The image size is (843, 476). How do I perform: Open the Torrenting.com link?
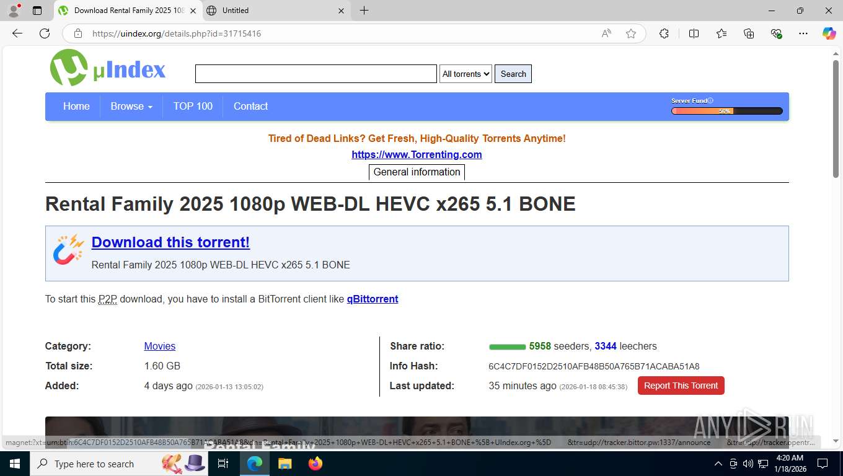point(417,155)
